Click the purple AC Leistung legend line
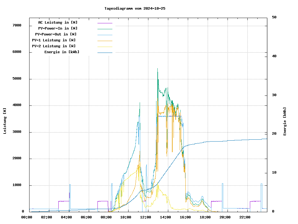298x224 pixels. click(x=105, y=23)
